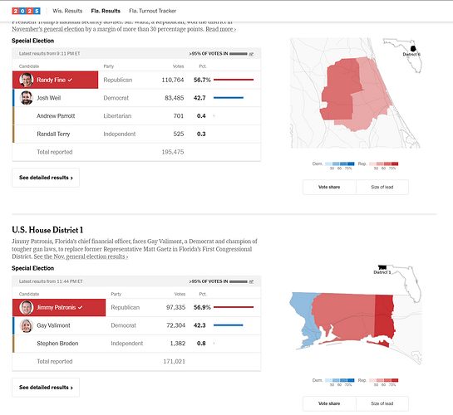Click the AP source icon in District 1 table
The height and width of the screenshot is (415, 453).
click(251, 281)
